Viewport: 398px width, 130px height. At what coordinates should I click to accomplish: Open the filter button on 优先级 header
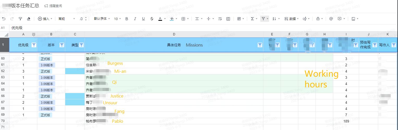(x=34, y=45)
